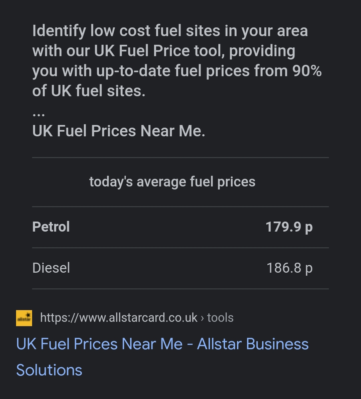Select the tools breadcrumb segment
The image size is (361, 399).
point(220,318)
